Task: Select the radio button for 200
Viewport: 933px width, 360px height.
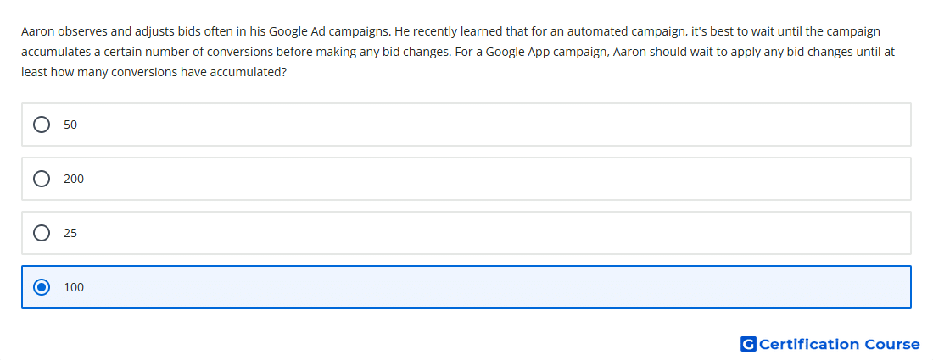Action: coord(42,179)
